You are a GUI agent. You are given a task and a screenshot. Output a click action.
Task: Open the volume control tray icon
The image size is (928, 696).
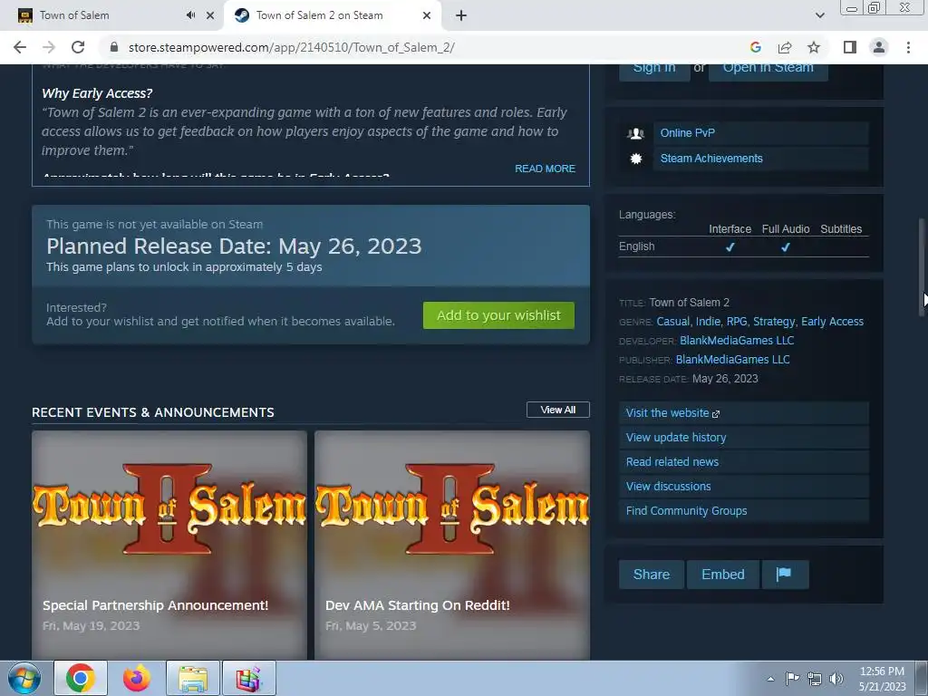tap(836, 679)
